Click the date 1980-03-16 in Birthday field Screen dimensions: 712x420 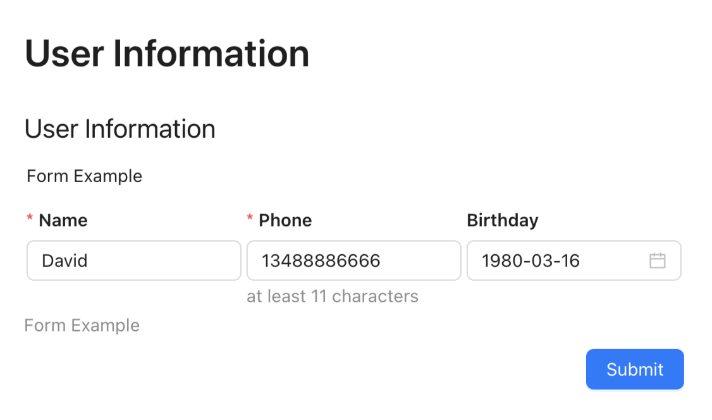pyautogui.click(x=531, y=261)
